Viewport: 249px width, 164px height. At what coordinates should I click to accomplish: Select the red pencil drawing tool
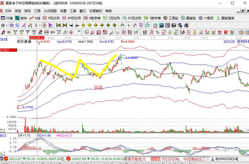point(3,32)
